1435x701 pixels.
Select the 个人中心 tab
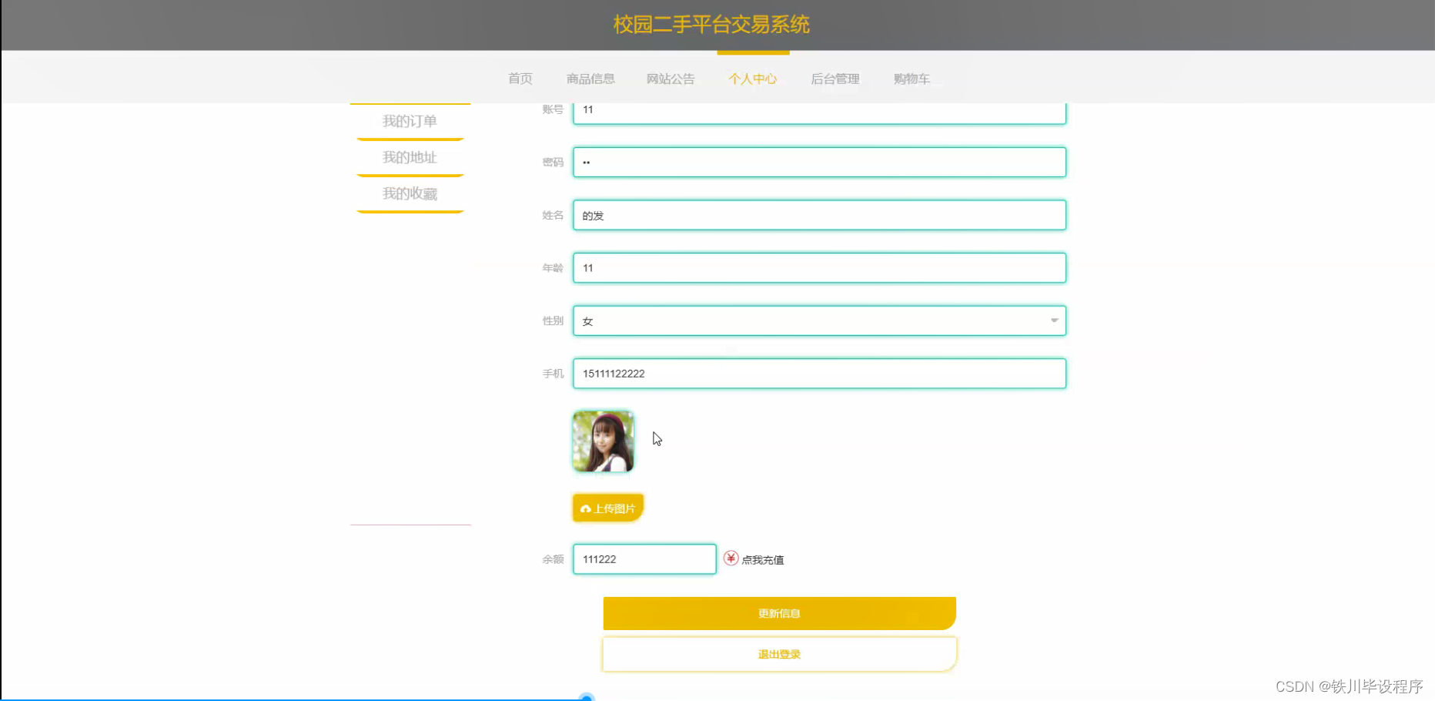(x=752, y=79)
